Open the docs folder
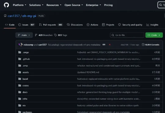 [x=25, y=92]
